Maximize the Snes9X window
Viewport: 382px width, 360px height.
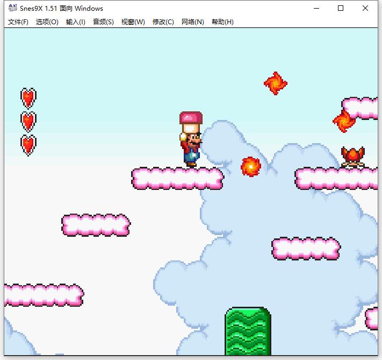pos(341,8)
